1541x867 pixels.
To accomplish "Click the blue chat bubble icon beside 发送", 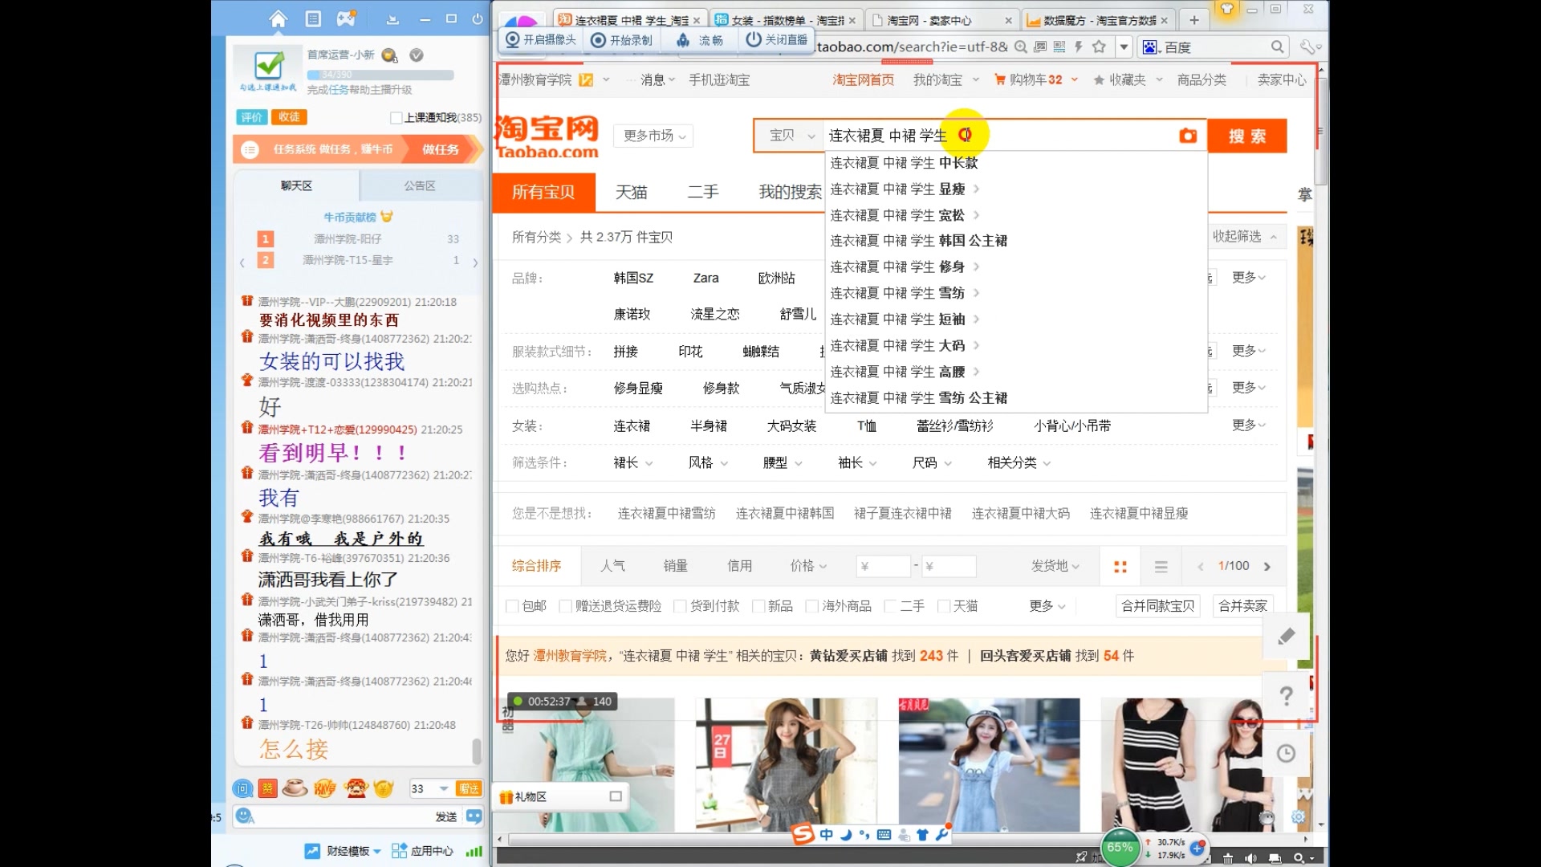I will 474,816.
